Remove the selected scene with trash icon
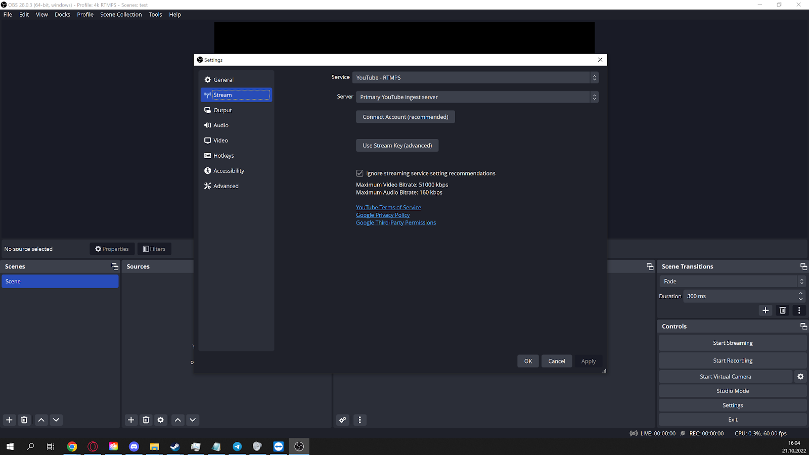This screenshot has width=809, height=455. (x=24, y=420)
